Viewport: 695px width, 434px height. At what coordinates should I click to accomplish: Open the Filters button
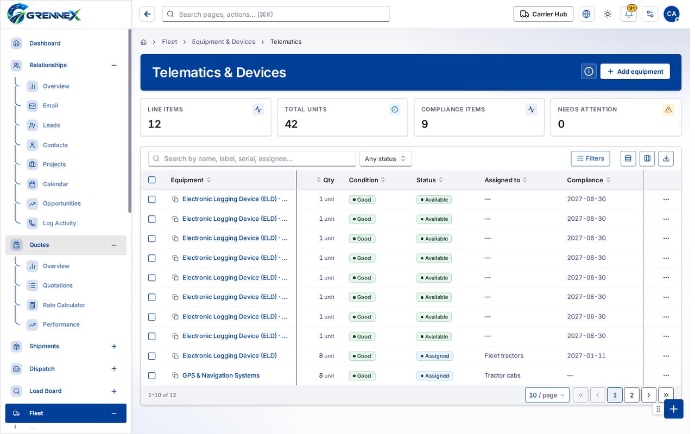pyautogui.click(x=590, y=158)
